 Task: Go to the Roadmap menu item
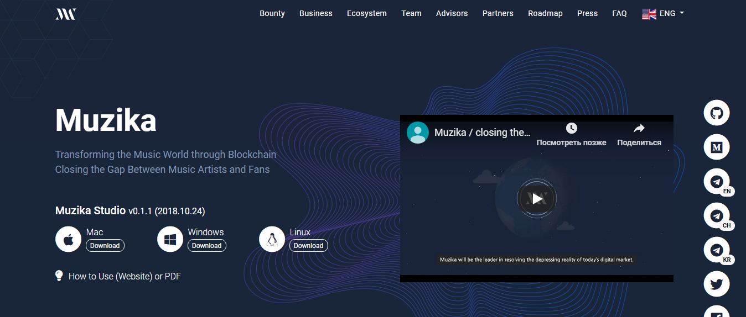(545, 13)
